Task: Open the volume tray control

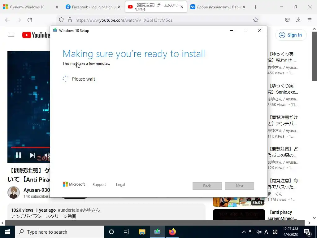Action: [259, 232]
